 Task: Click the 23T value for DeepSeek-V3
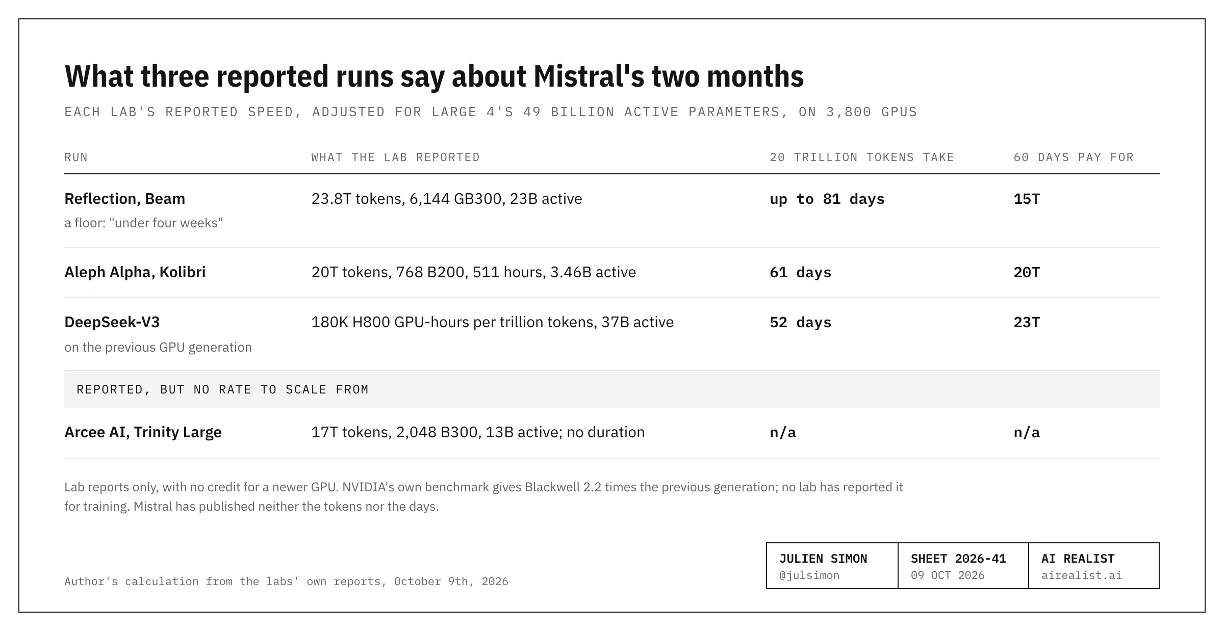pyautogui.click(x=1026, y=322)
